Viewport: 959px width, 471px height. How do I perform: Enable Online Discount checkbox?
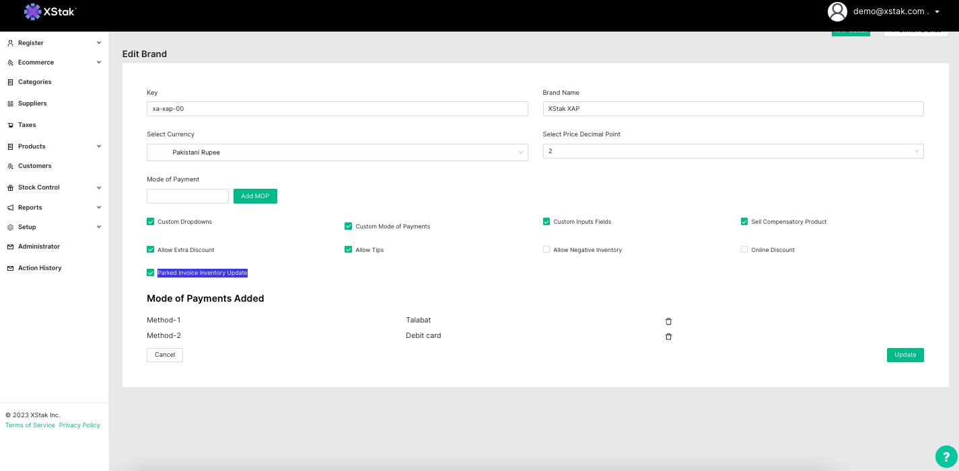pyautogui.click(x=744, y=249)
